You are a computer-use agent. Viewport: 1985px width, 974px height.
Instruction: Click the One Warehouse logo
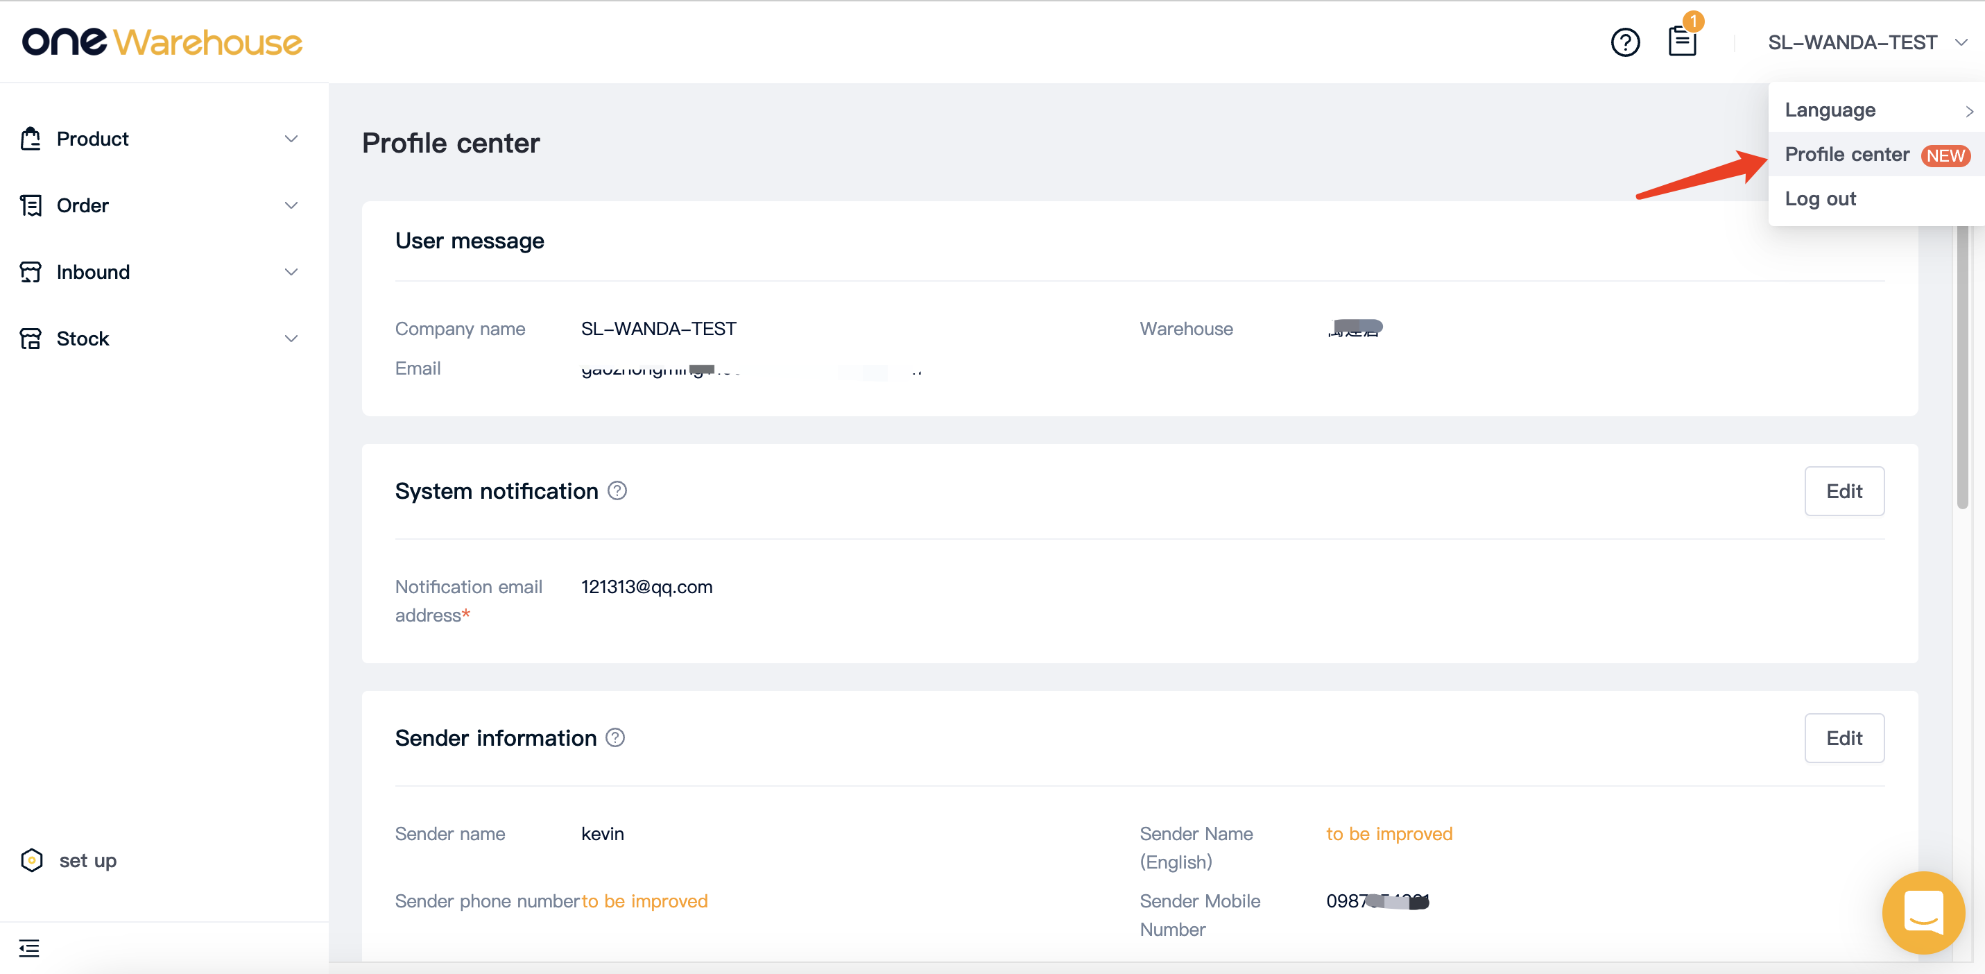162,42
